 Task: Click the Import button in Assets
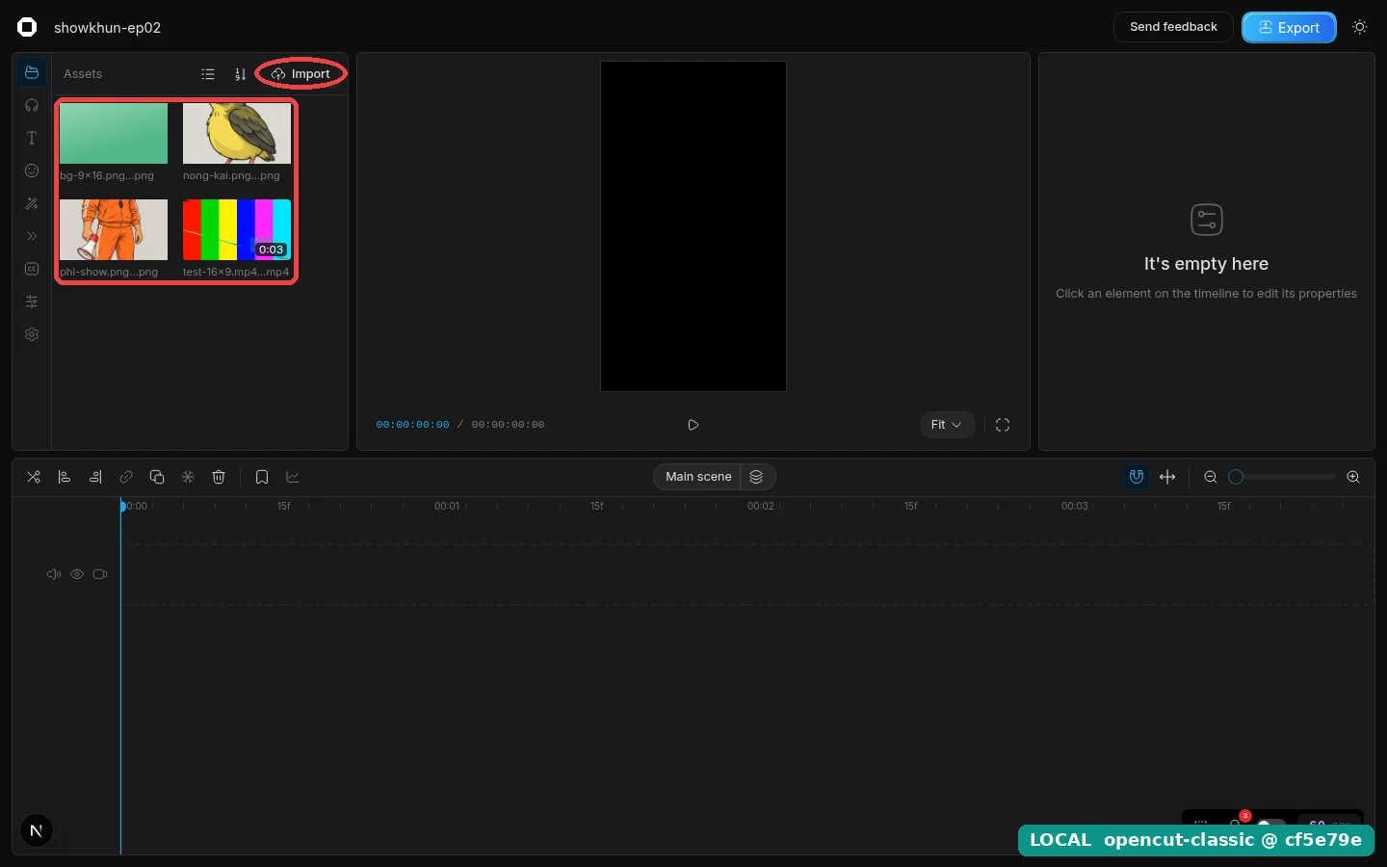point(301,74)
